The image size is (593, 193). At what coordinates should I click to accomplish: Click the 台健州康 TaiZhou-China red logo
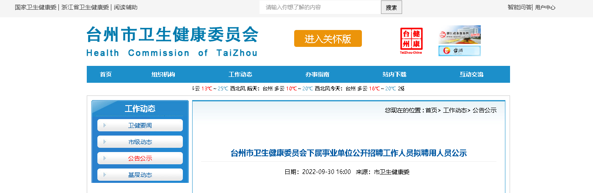point(411,41)
